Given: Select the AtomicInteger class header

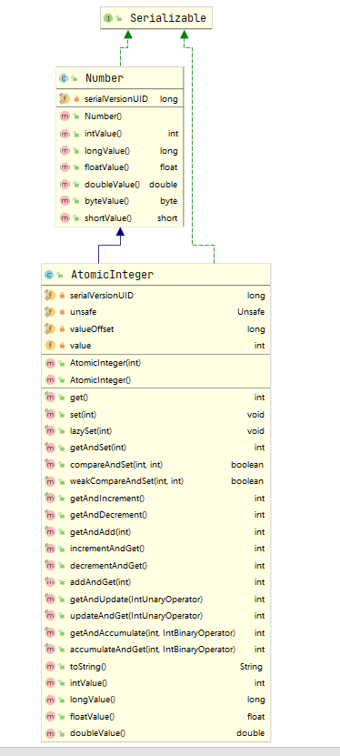Looking at the screenshot, I should click(x=156, y=275).
